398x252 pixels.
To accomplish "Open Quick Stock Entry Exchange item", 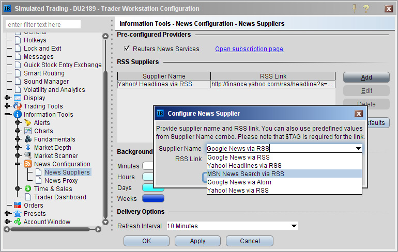I will [63, 65].
